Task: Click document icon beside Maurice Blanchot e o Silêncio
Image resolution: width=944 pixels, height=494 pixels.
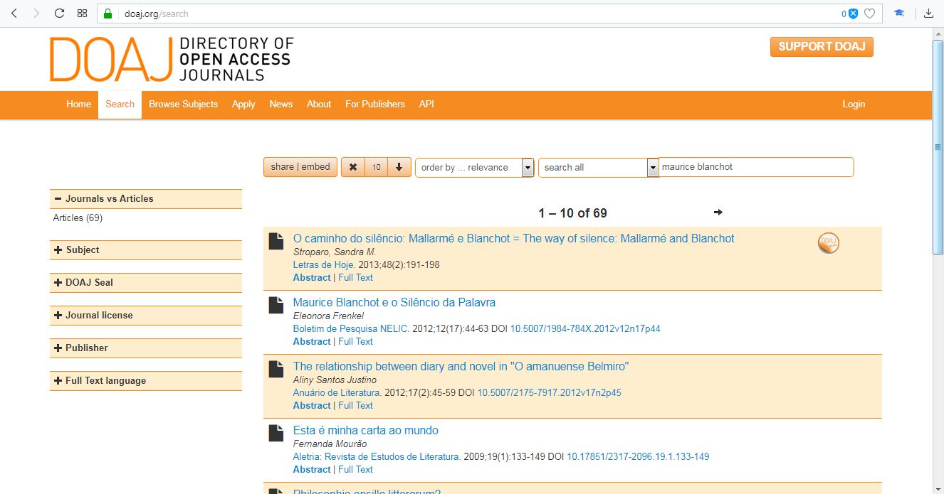Action: [x=276, y=305]
